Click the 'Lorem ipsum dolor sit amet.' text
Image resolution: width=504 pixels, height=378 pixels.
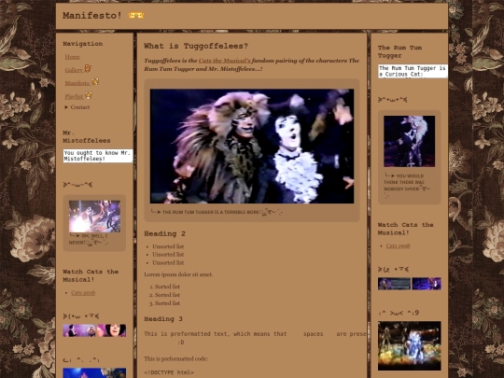tap(178, 274)
